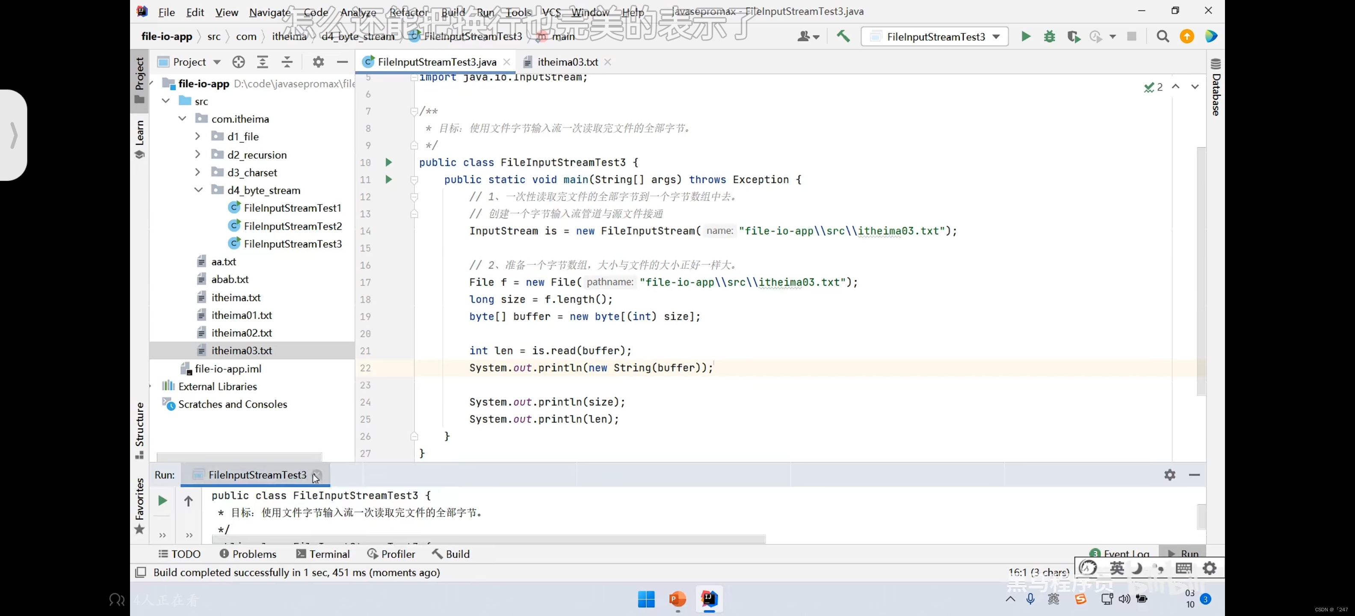Expand the d3_charset package

point(198,172)
